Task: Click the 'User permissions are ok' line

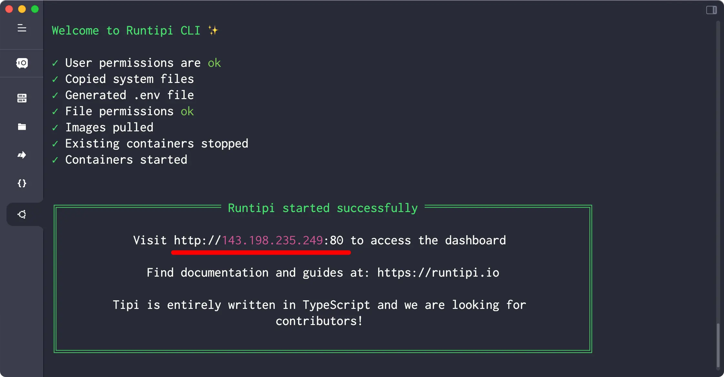Action: point(143,63)
